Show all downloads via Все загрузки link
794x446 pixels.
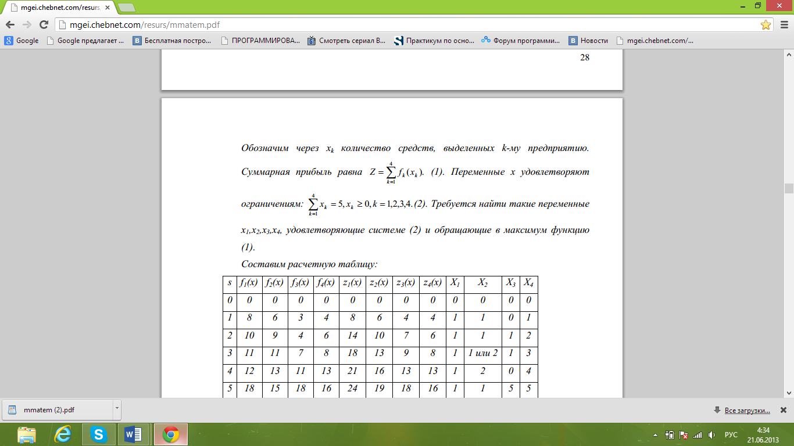[747, 411]
